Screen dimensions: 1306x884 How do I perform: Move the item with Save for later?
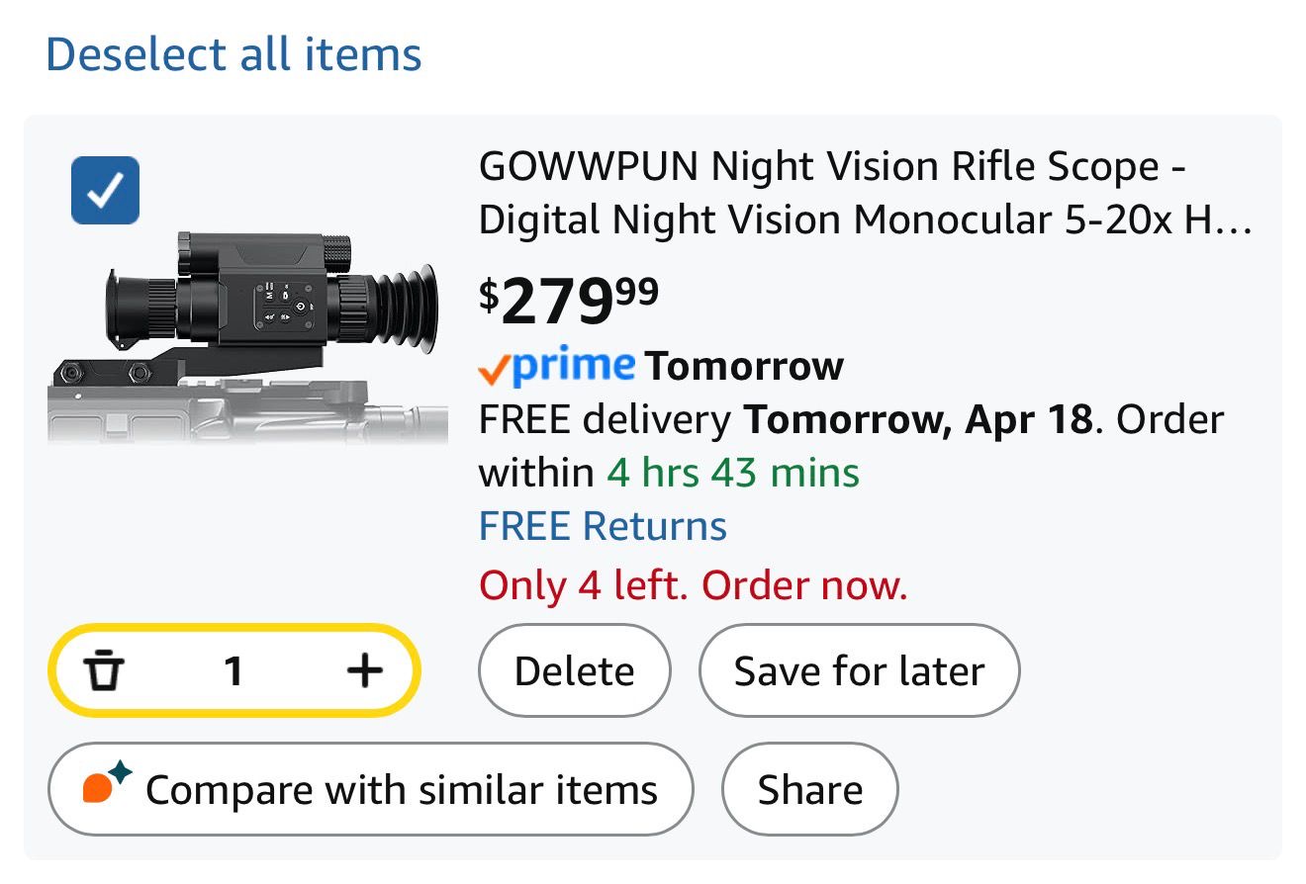859,671
